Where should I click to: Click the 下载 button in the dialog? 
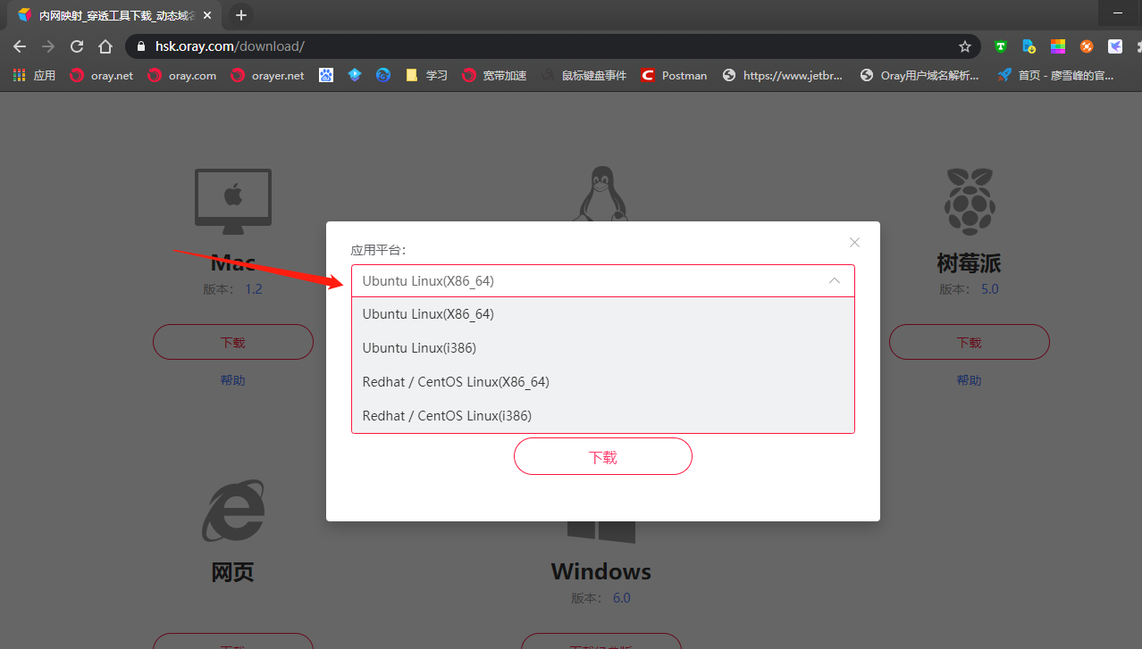tap(603, 456)
